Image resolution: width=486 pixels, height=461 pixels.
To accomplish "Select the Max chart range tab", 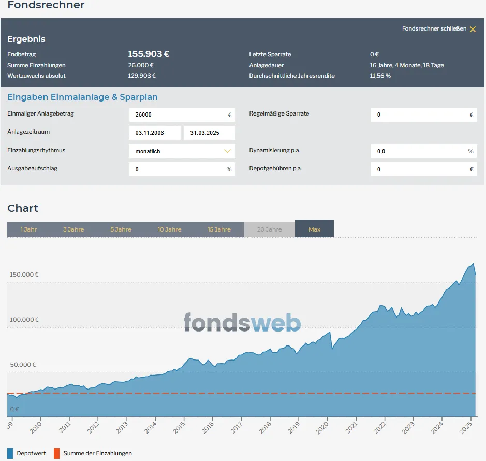I will pyautogui.click(x=314, y=229).
